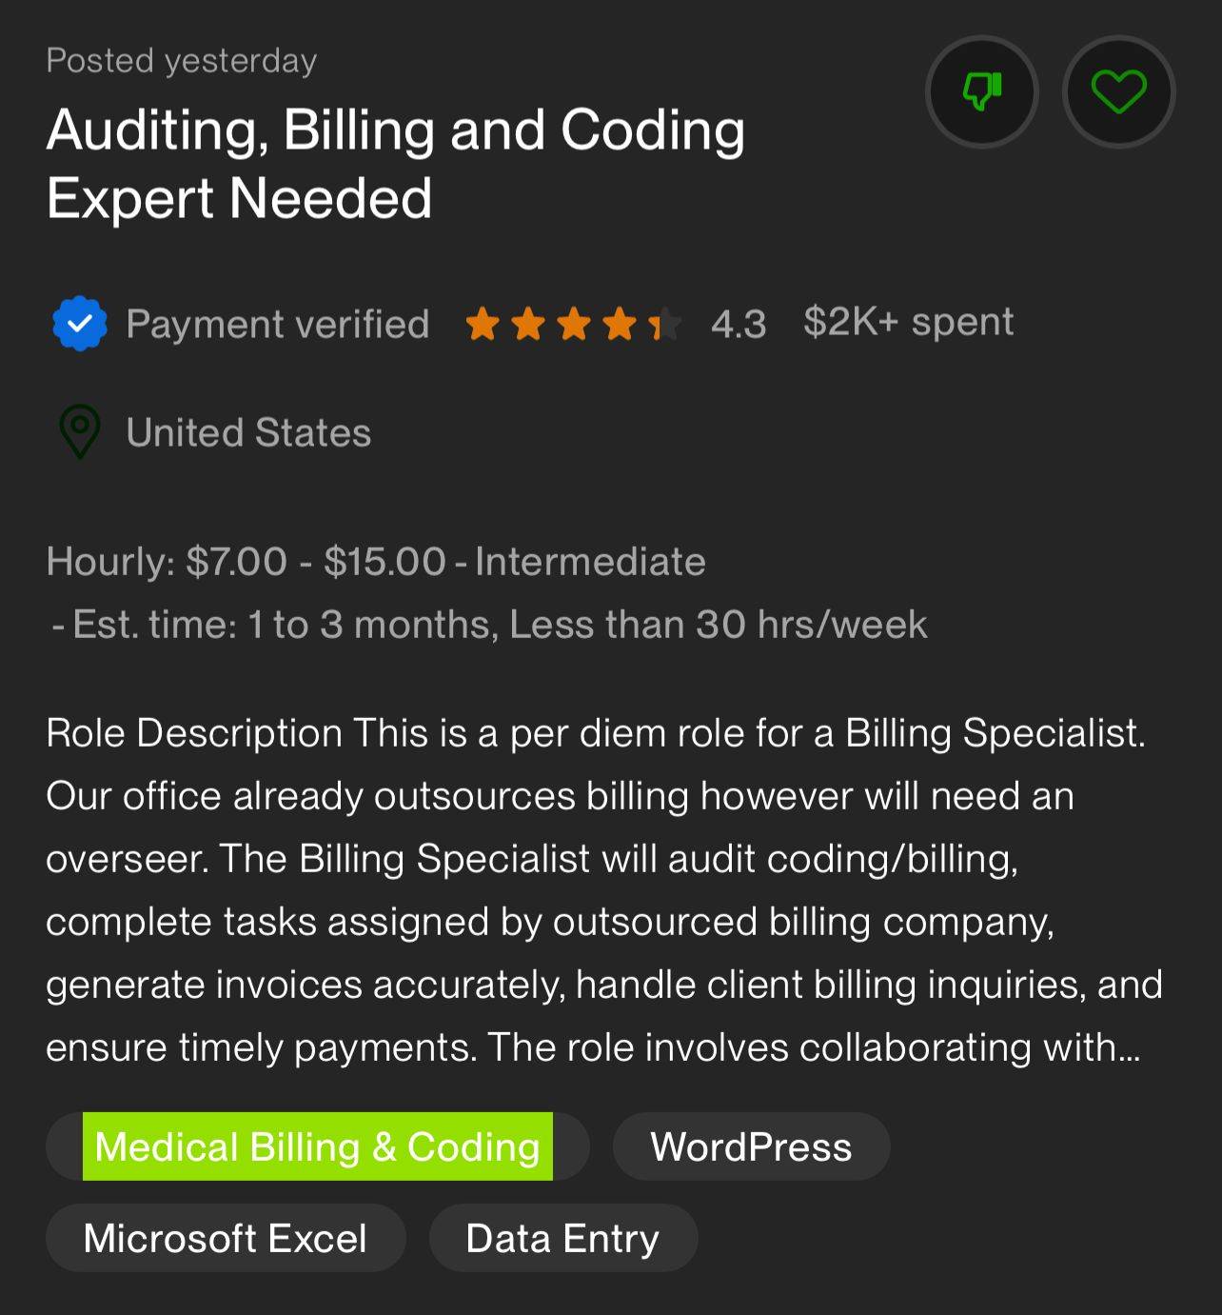This screenshot has height=1315, width=1222.
Task: Click the Payment verified text
Action: (x=278, y=325)
